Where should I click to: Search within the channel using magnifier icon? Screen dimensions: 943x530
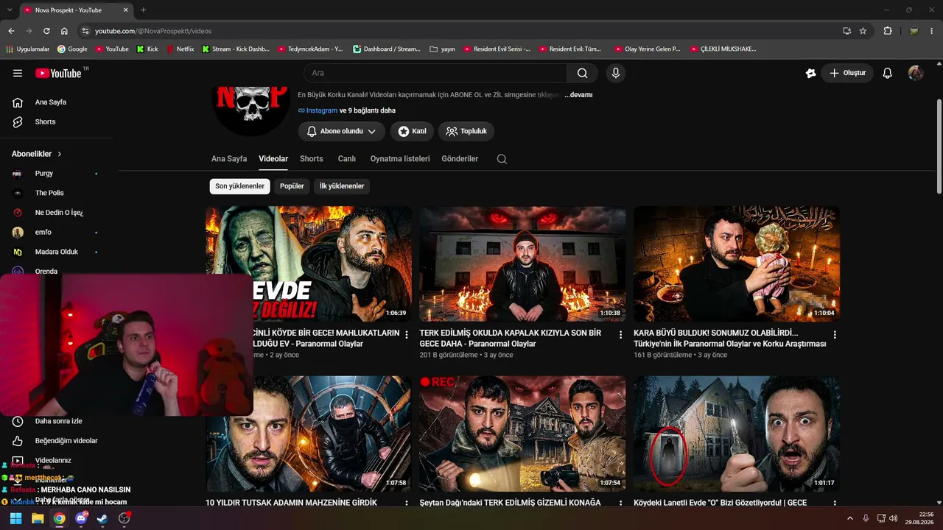click(502, 159)
